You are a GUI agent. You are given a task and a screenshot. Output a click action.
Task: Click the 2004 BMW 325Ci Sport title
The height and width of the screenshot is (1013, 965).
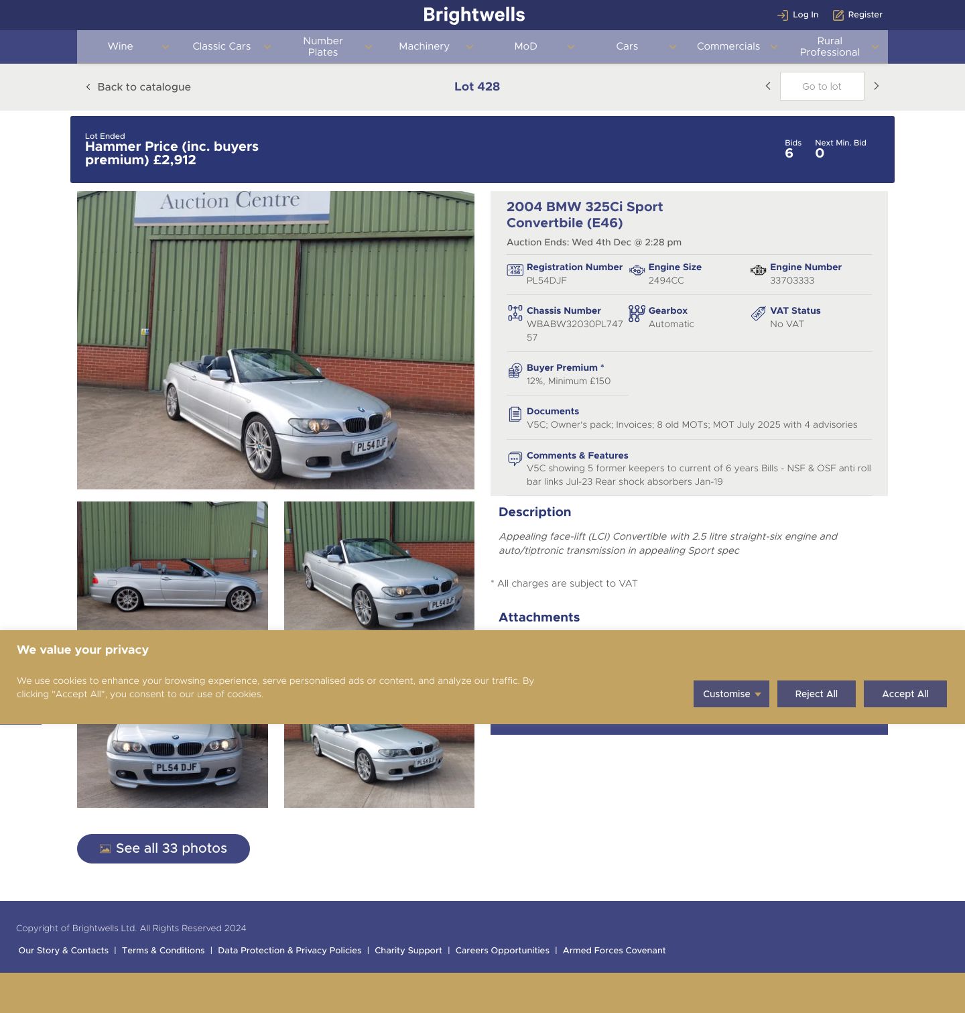point(585,215)
